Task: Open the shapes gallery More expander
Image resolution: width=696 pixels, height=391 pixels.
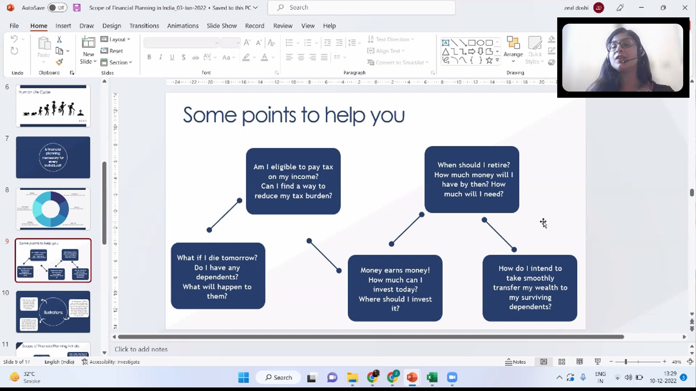Action: coord(497,60)
